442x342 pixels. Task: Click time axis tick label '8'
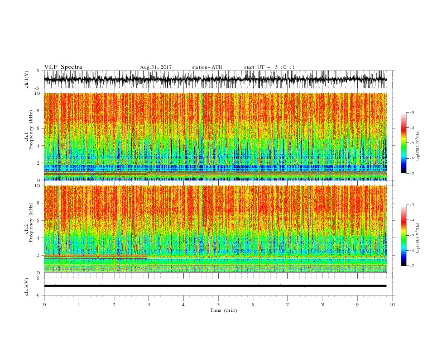(323, 305)
